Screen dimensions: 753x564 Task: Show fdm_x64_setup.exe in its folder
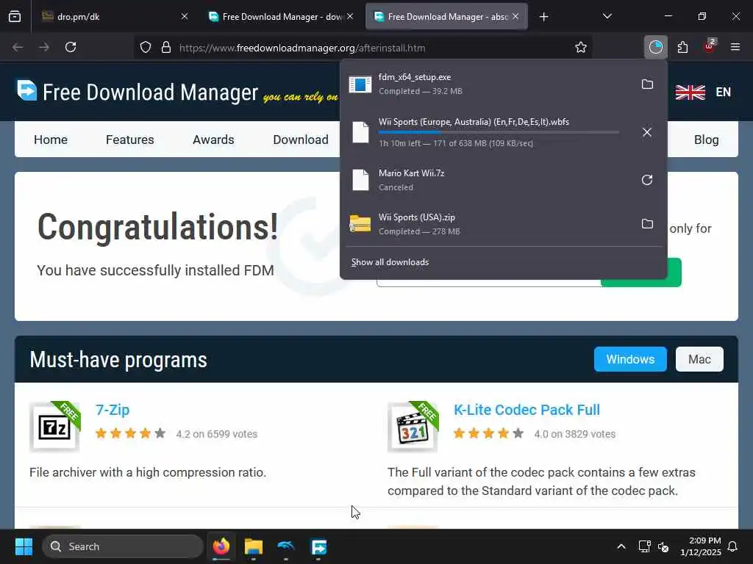pyautogui.click(x=647, y=84)
